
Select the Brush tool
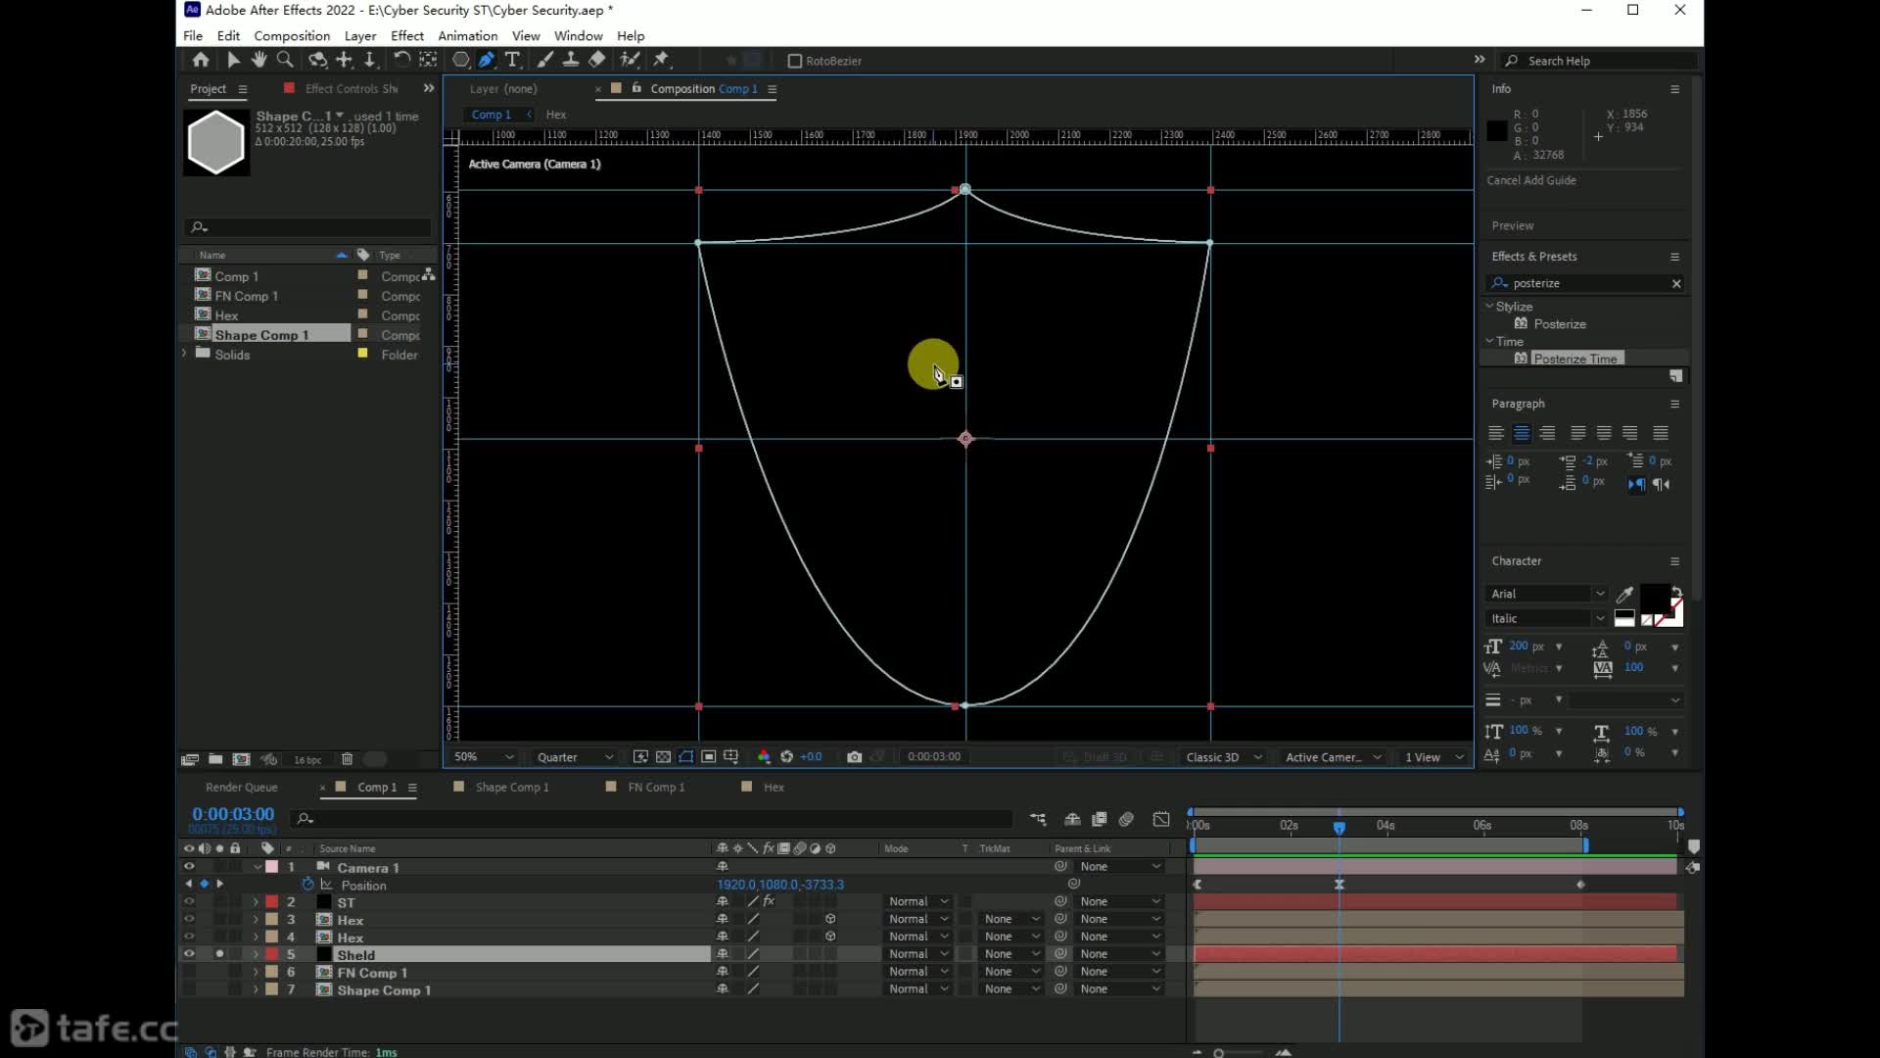point(545,60)
